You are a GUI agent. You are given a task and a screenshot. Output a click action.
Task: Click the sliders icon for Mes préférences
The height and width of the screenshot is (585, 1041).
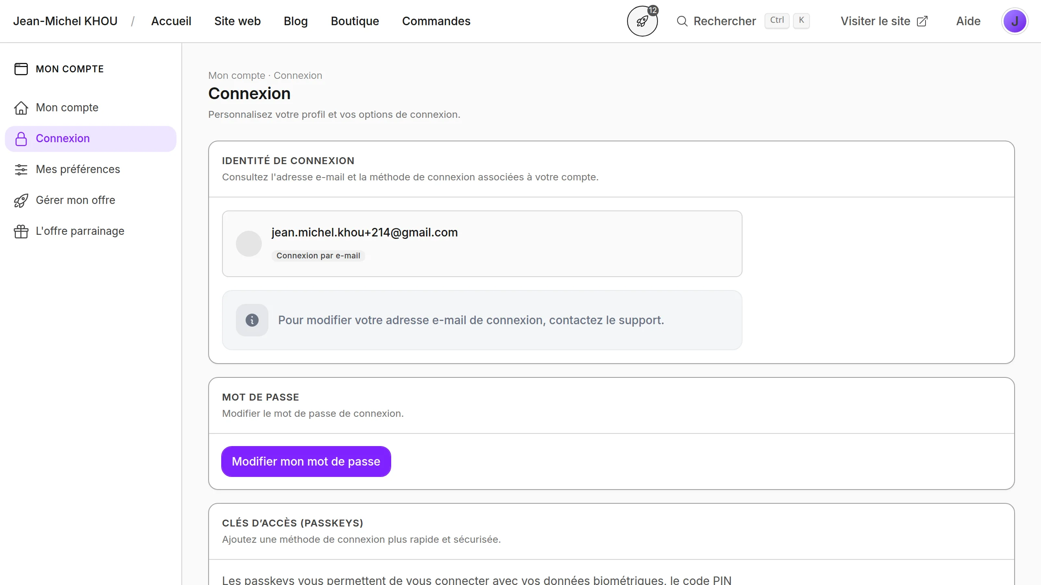(21, 169)
